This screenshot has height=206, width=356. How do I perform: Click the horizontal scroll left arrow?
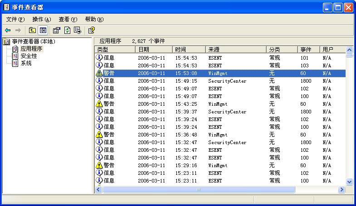98,189
